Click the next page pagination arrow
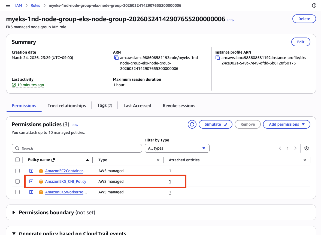 tap(295, 148)
